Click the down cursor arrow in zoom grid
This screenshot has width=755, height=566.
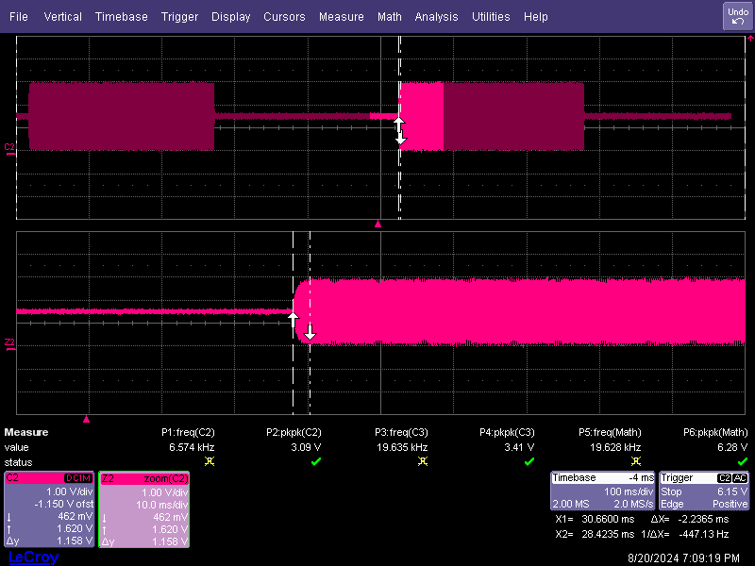(309, 332)
